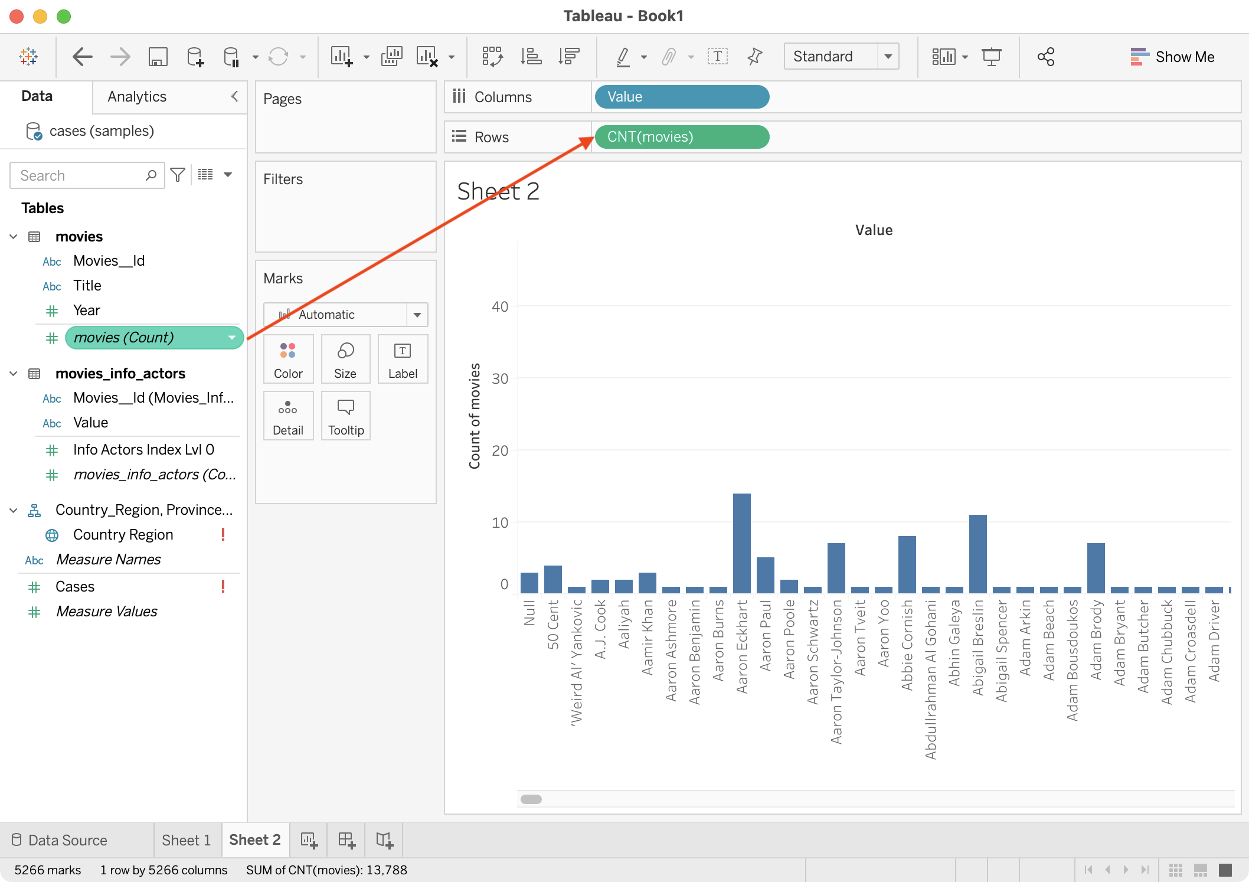Screen dimensions: 1249x882
Task: Click the Presentation Mode icon
Action: point(991,57)
